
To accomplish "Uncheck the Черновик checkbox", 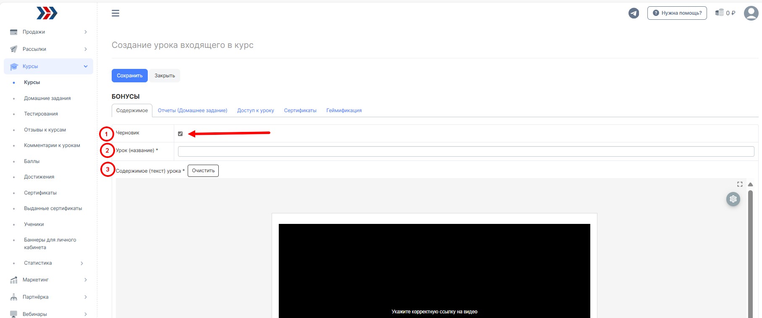I will point(181,134).
